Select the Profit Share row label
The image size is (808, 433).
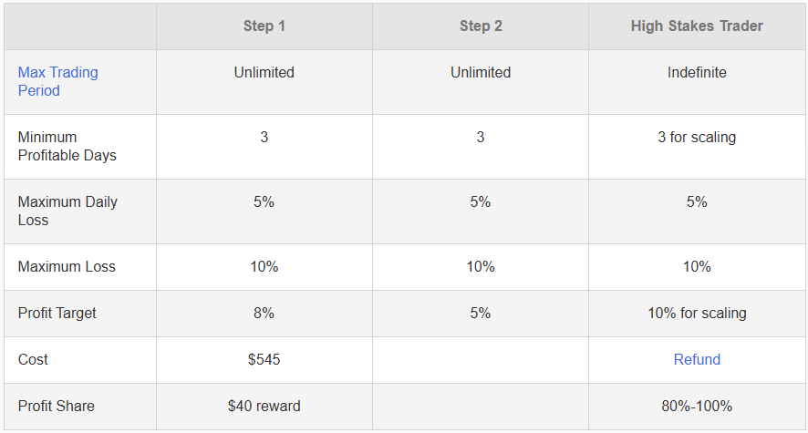[x=57, y=406]
